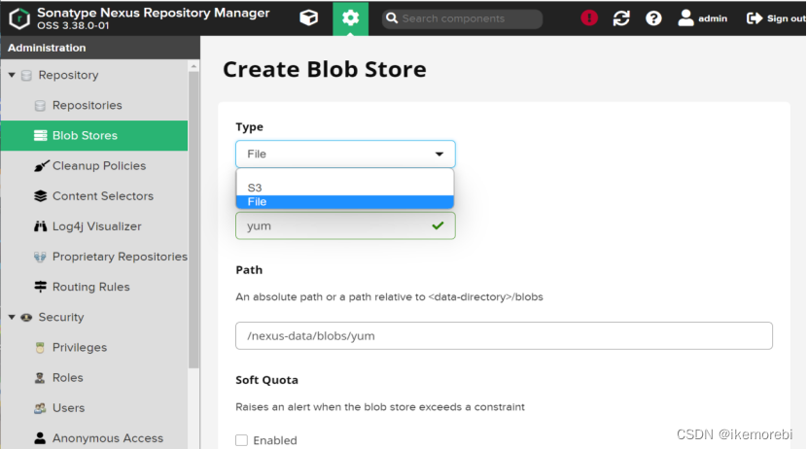This screenshot has width=807, height=449.
Task: Open Privileges under Security
Action: tap(80, 348)
